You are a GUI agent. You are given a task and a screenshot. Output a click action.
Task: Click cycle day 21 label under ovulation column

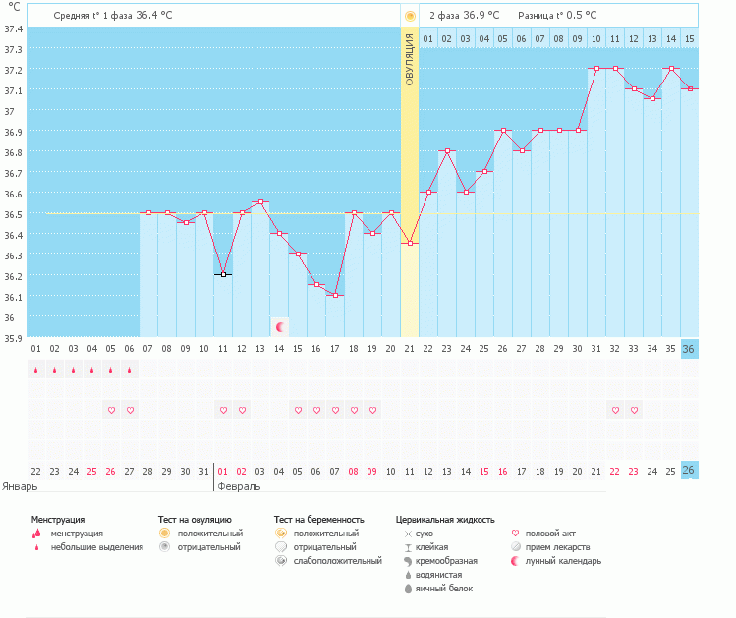coord(410,349)
